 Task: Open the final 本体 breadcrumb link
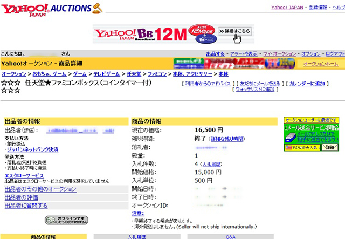point(223,74)
